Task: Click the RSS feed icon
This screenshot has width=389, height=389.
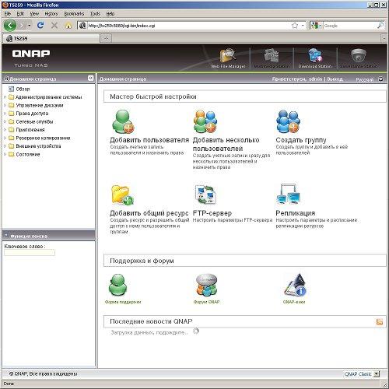Action: tap(380, 322)
